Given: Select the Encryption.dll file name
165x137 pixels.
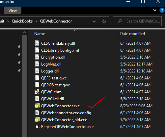Looking at the screenshot, I should click(x=53, y=57).
